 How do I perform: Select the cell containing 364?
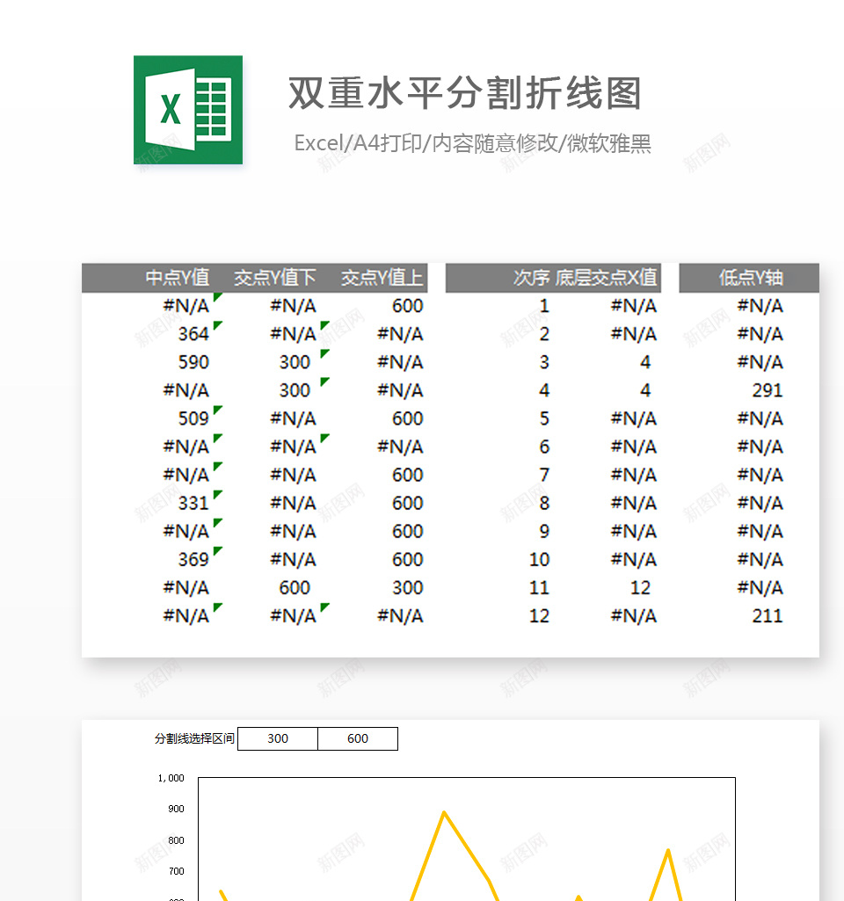click(x=193, y=334)
